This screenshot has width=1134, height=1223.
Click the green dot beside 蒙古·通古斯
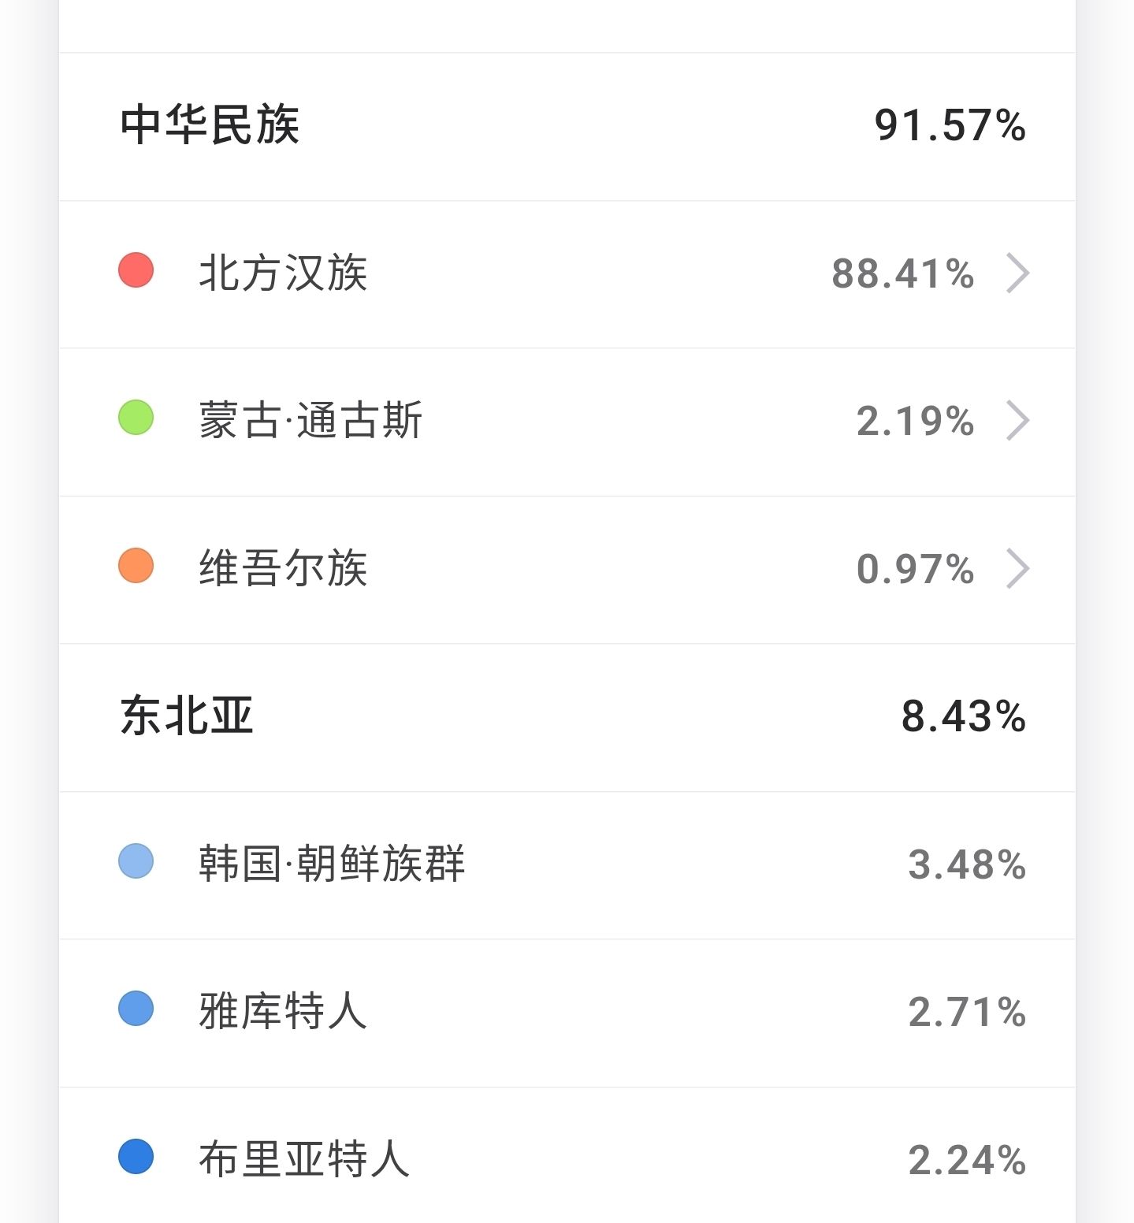(136, 418)
